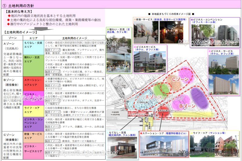Click the yellow "ライフ・コアエリア" cell
The image size is (242, 161).
[34, 111]
